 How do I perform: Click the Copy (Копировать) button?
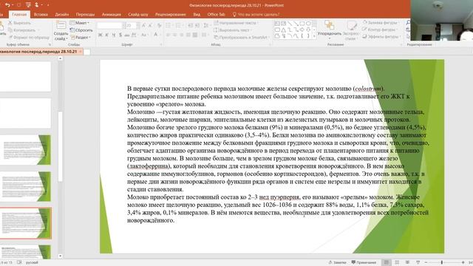point(21,30)
